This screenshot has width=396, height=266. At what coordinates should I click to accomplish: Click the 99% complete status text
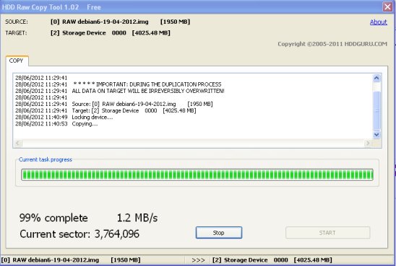tap(53, 218)
